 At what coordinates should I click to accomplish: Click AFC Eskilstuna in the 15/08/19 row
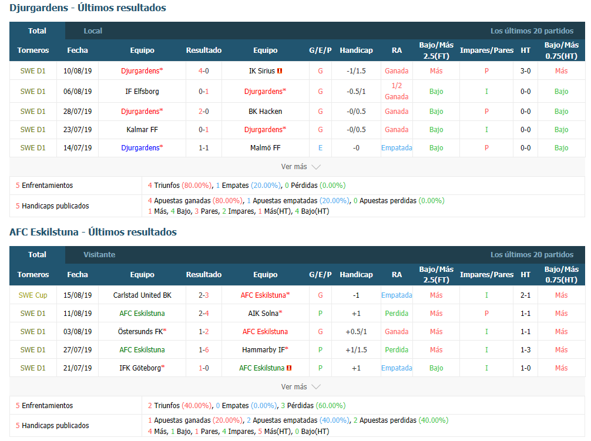[263, 295]
